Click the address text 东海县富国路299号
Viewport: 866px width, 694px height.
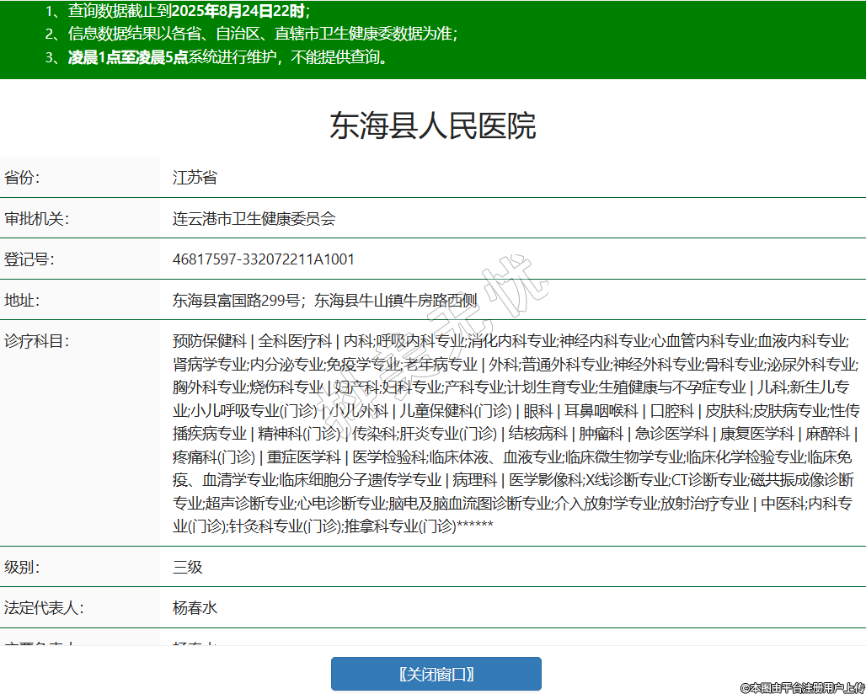(x=236, y=300)
